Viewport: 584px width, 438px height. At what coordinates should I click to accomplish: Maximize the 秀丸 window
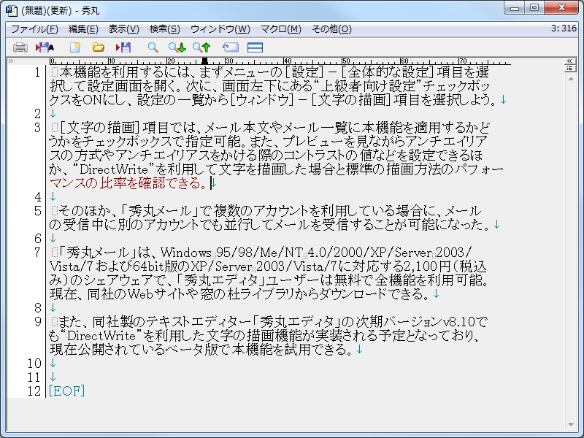coord(534,8)
